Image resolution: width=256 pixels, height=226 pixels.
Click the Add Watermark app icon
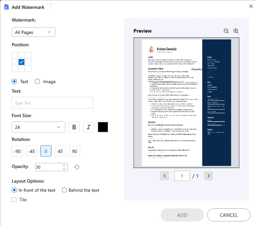[6, 7]
